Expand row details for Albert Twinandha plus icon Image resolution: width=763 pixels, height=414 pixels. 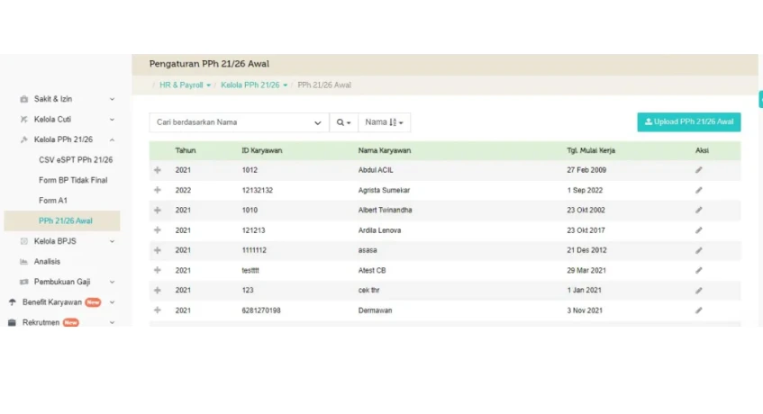[157, 211]
